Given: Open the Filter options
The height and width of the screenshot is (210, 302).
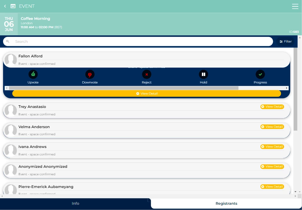Looking at the screenshot, I should click(286, 42).
